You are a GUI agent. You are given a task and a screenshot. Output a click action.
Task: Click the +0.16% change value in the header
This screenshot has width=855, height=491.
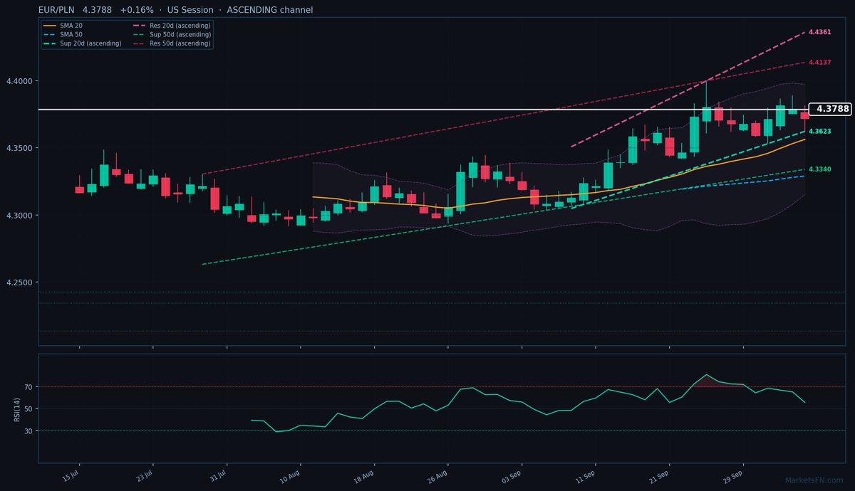(137, 10)
